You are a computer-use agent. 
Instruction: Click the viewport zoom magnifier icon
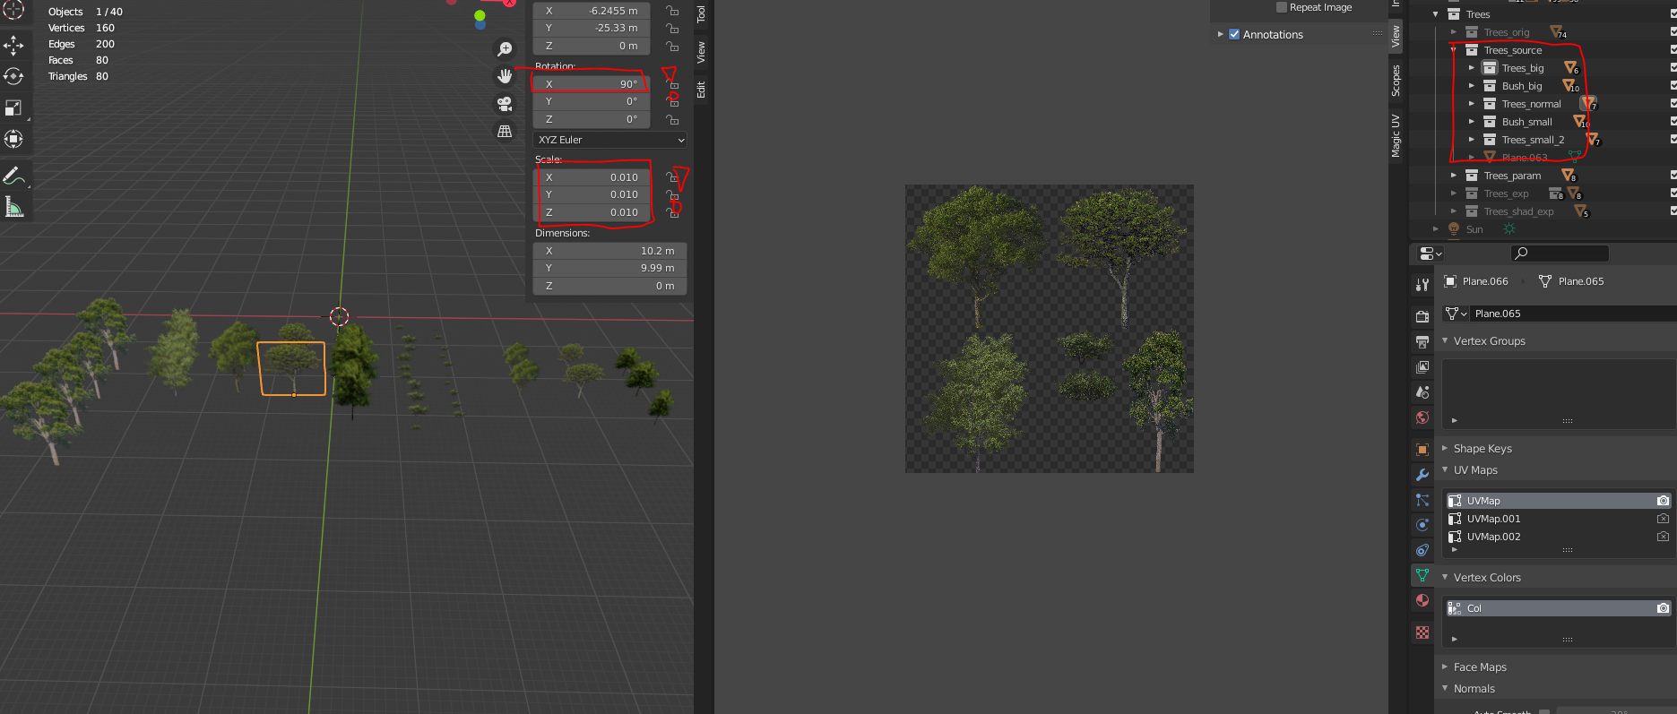point(506,48)
